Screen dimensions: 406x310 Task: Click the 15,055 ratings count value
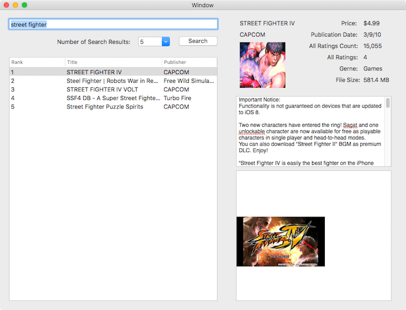pyautogui.click(x=373, y=46)
